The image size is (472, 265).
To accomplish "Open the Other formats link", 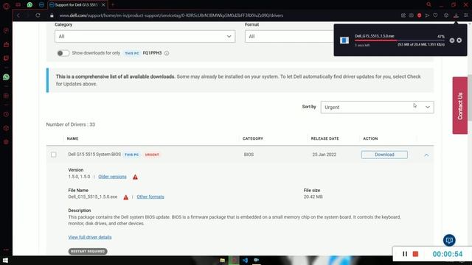I will 150,197.
